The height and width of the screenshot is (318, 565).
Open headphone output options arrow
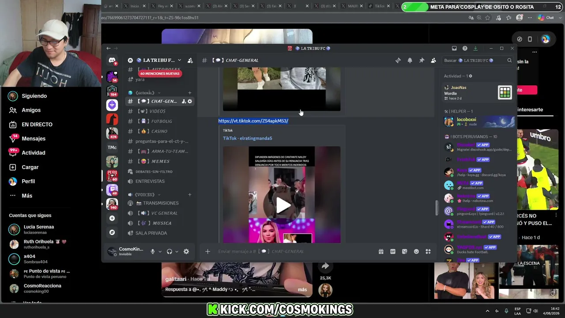click(x=177, y=252)
